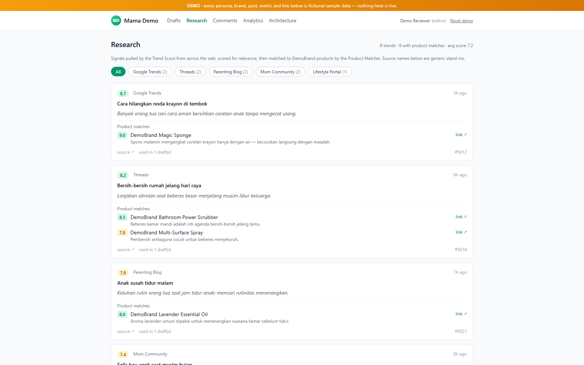This screenshot has height=365, width=584.
Task: Click 'Parenting Blog' source label on third card
Action: (x=147, y=272)
